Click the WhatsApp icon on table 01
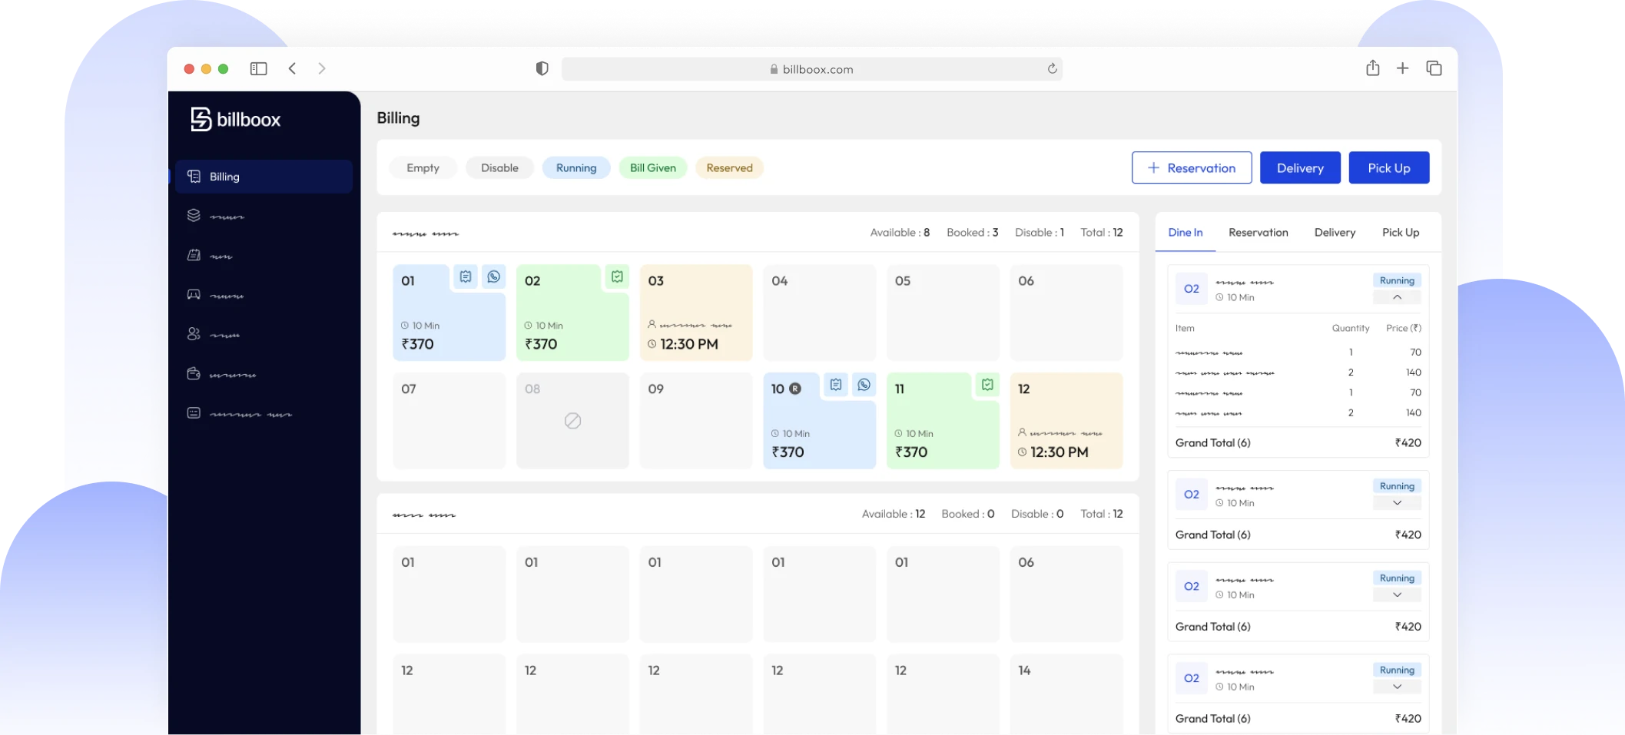1625x735 pixels. pos(493,277)
